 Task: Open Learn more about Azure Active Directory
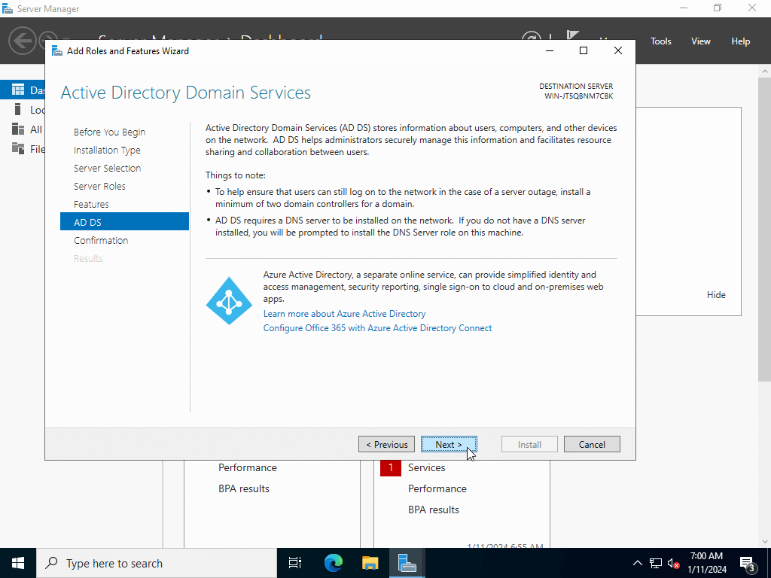(x=344, y=313)
